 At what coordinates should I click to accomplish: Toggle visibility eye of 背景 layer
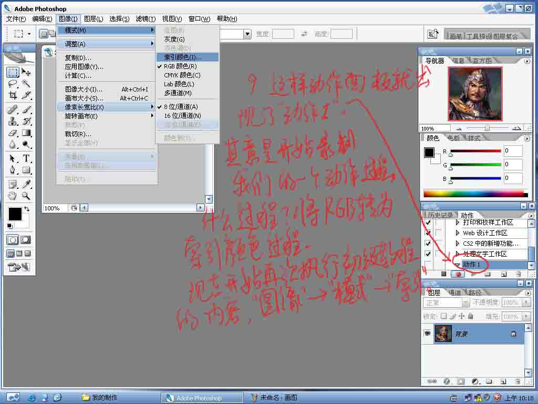(x=428, y=334)
